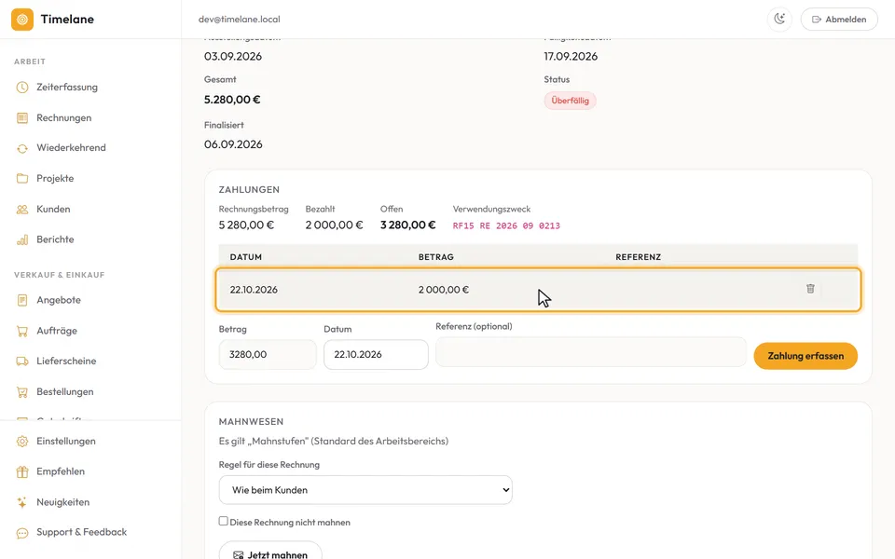Click the Referenz (optional) input field
This screenshot has width=895, height=559.
591,352
